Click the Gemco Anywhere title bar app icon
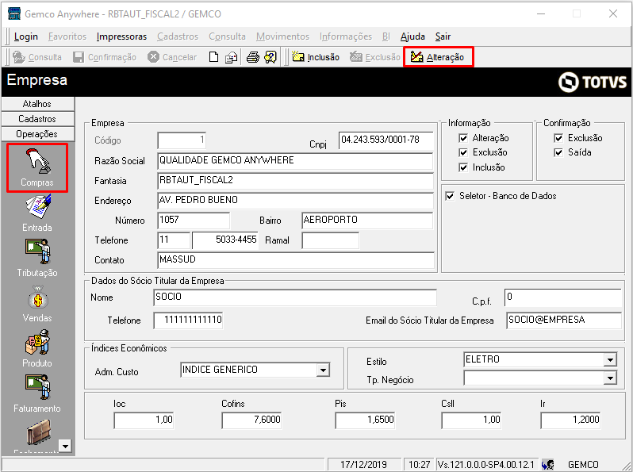Image resolution: width=633 pixels, height=472 pixels. [x=14, y=13]
